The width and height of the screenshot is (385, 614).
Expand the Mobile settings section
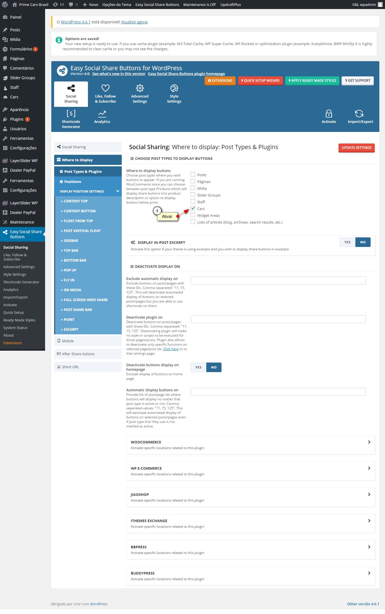88,341
